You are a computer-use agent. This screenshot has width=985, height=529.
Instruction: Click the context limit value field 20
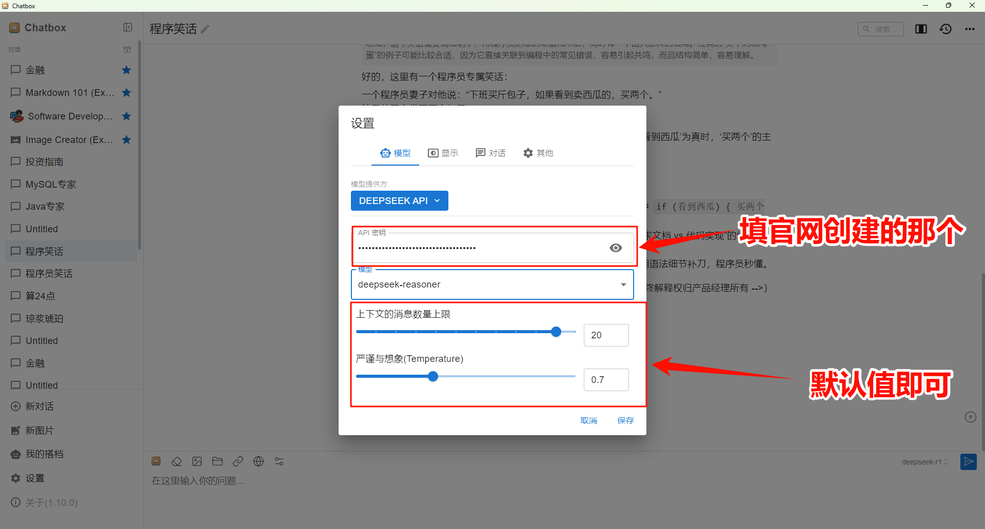coord(606,335)
